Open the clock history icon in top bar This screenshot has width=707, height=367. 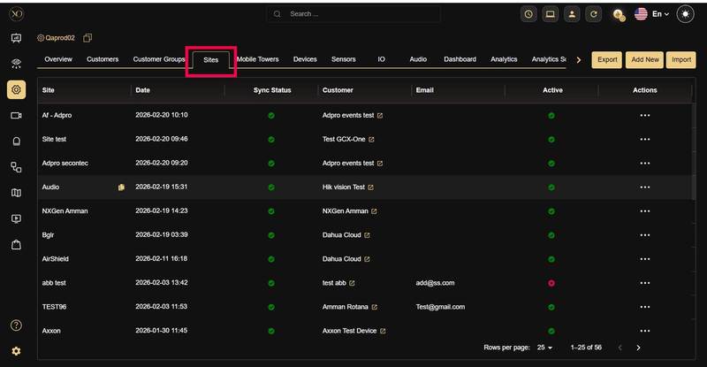click(x=528, y=14)
